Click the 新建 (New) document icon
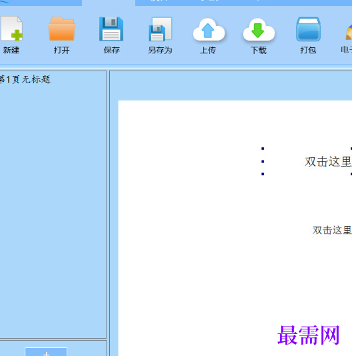352x356 pixels. (x=11, y=29)
